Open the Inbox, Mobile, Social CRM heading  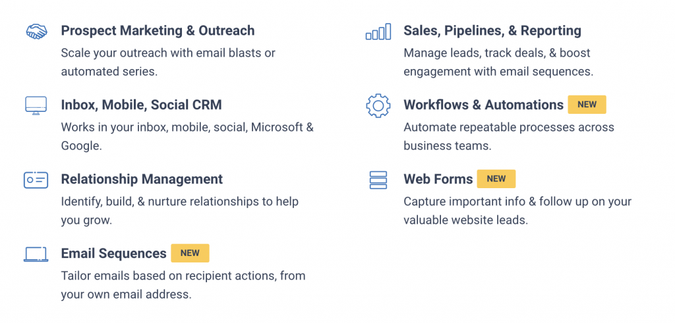141,105
